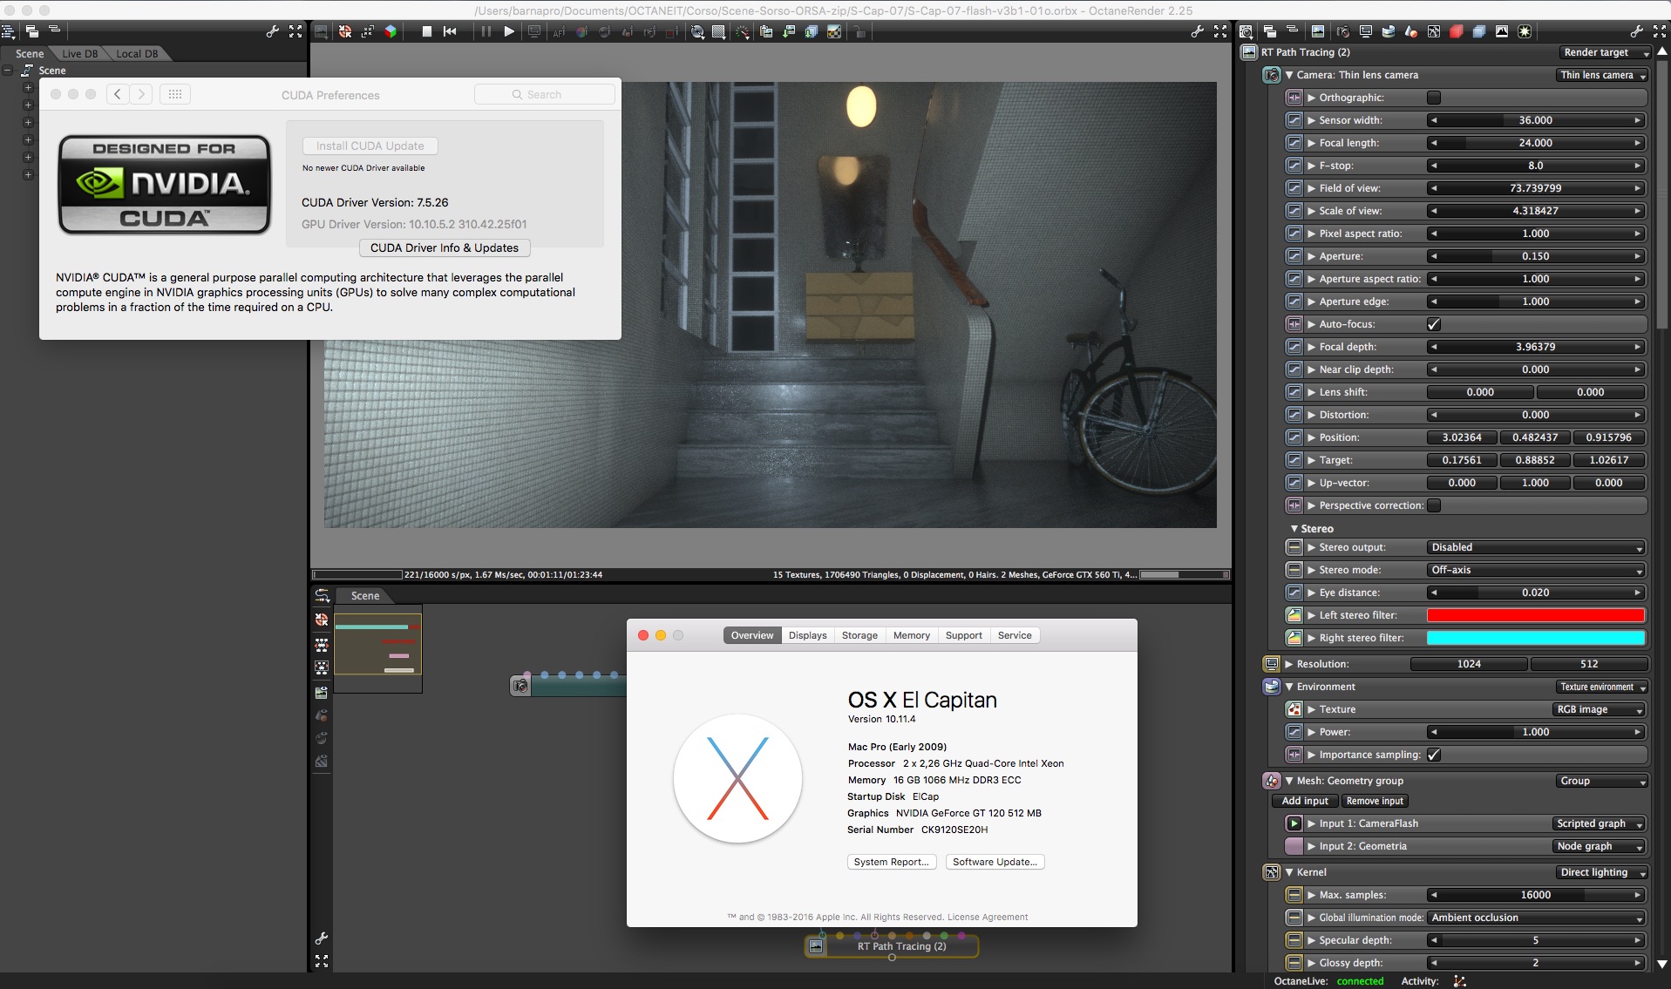This screenshot has width=1671, height=989.
Task: Click the render layers icon in inspector toolbar
Action: pyautogui.click(x=1479, y=31)
